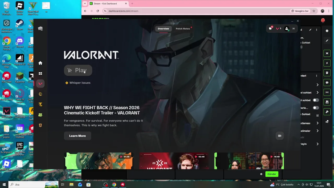This screenshot has height=188, width=334.
Task: Open the 02:46 VALORANT 2026 video thumbnail
Action: click(174, 161)
